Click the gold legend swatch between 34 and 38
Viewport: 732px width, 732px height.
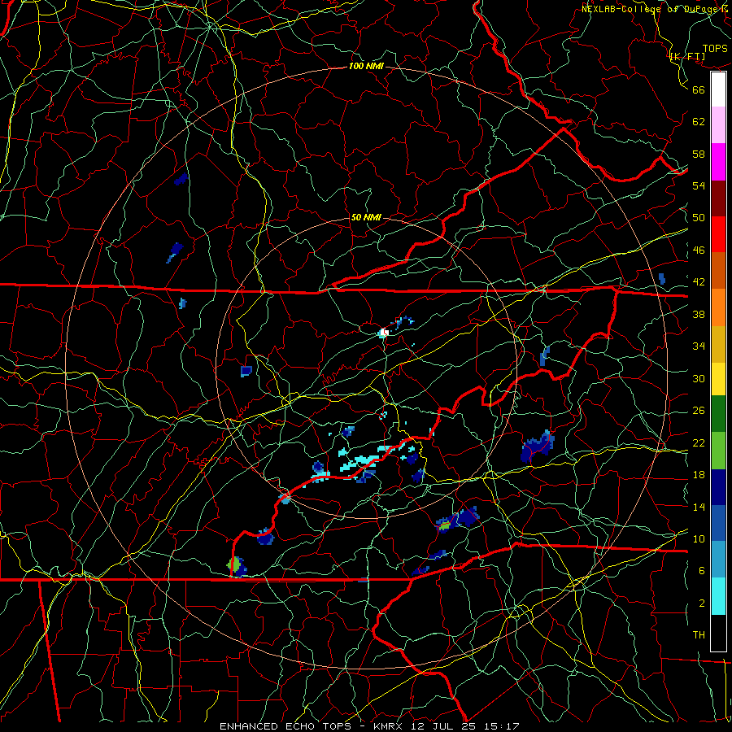pyautogui.click(x=718, y=344)
